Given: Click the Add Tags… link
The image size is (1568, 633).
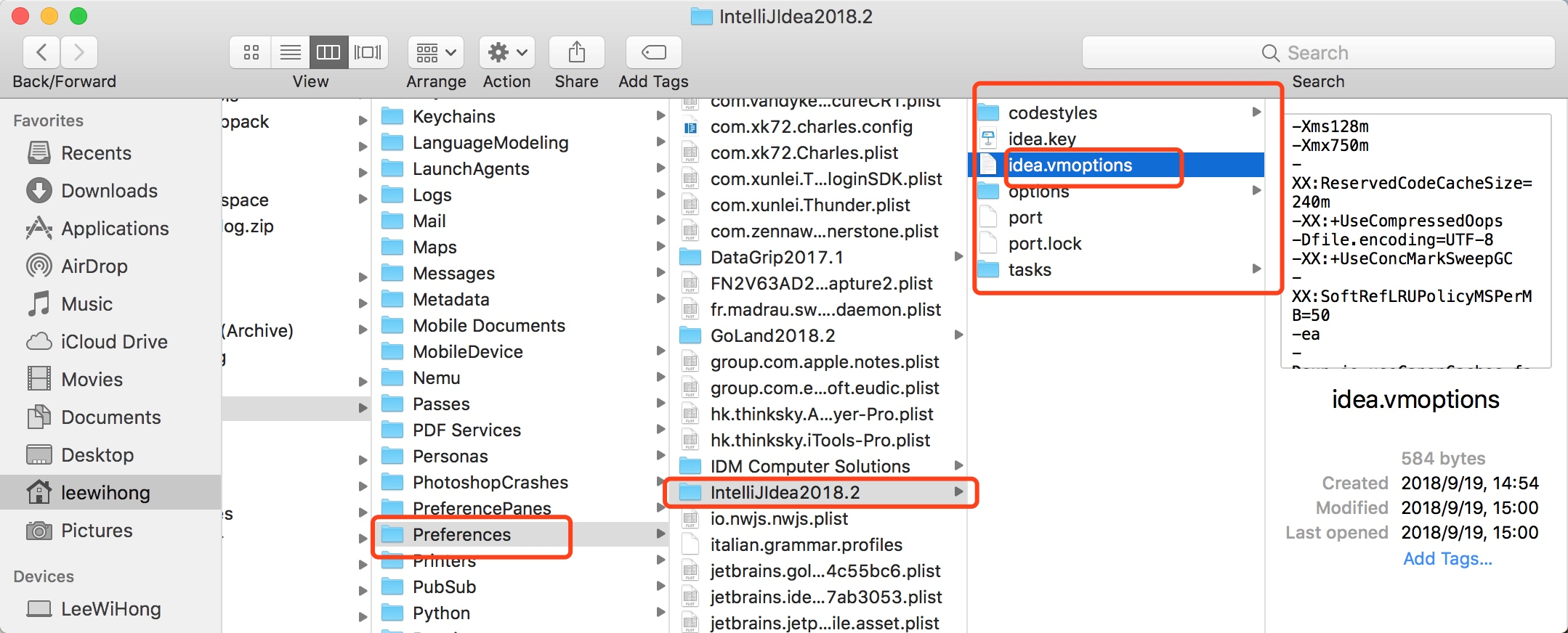Looking at the screenshot, I should [1447, 558].
